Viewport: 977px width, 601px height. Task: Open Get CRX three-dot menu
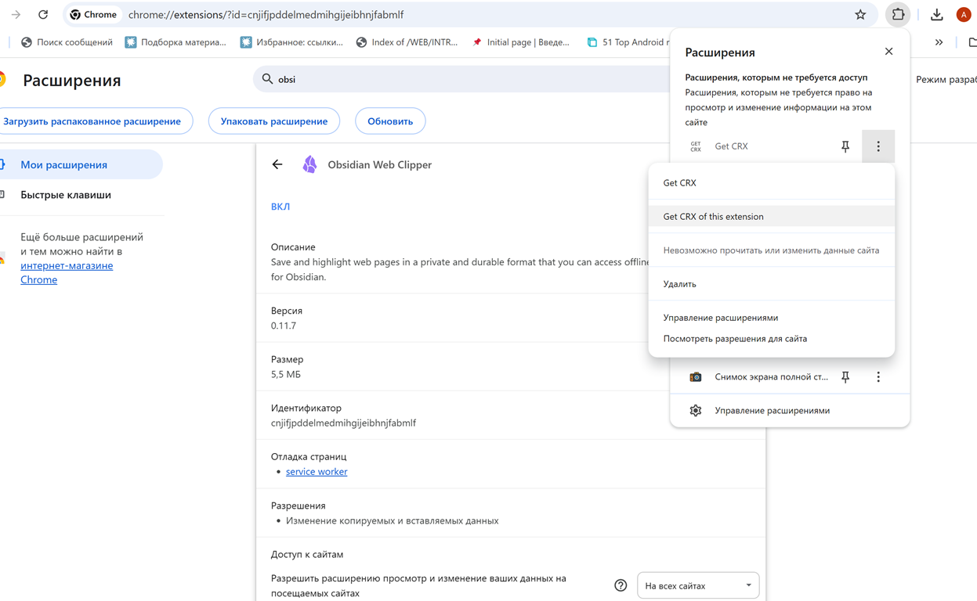878,146
